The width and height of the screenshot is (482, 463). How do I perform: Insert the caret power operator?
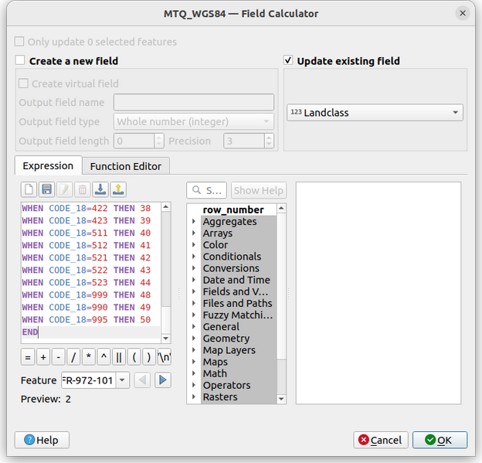(104, 357)
